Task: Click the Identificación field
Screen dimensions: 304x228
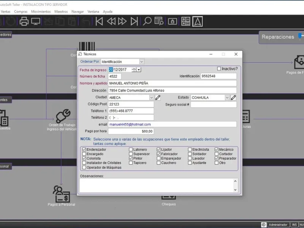Action: coord(218,76)
